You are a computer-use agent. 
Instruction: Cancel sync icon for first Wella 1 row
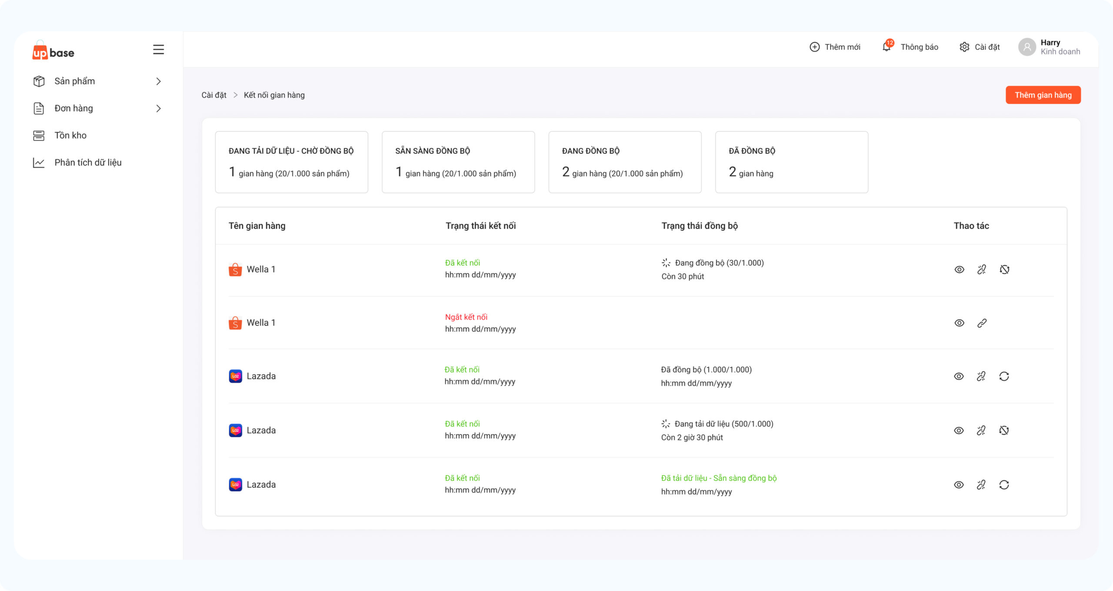point(1004,269)
